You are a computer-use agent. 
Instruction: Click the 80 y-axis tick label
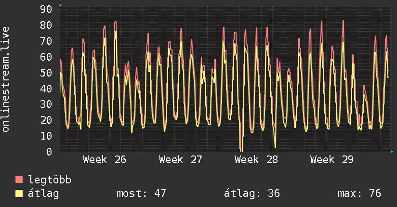[46, 25]
